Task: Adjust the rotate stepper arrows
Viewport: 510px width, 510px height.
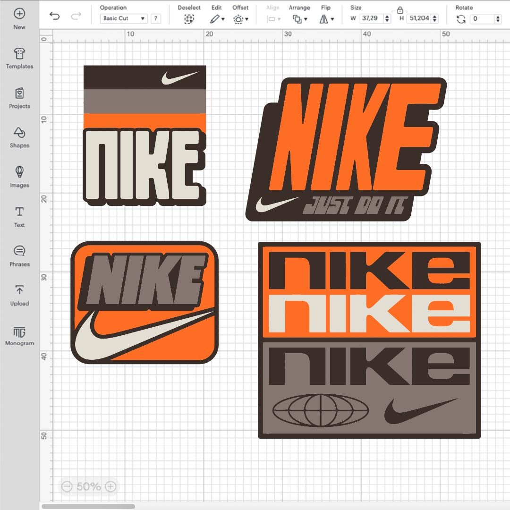Action: tap(498, 19)
